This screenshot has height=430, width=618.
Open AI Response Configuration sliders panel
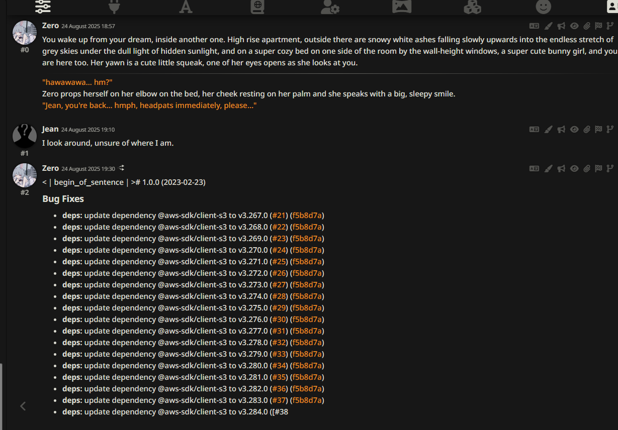pyautogui.click(x=43, y=6)
